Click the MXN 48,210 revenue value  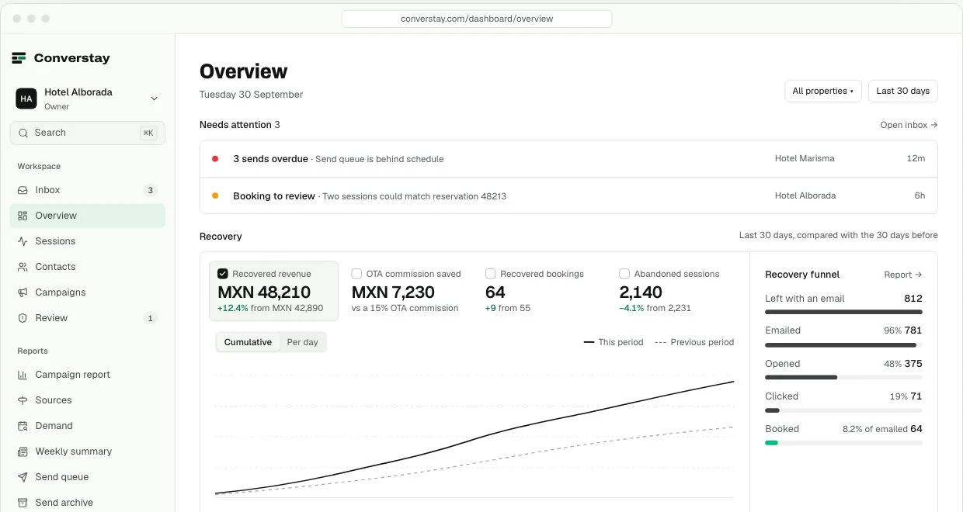[x=264, y=292]
